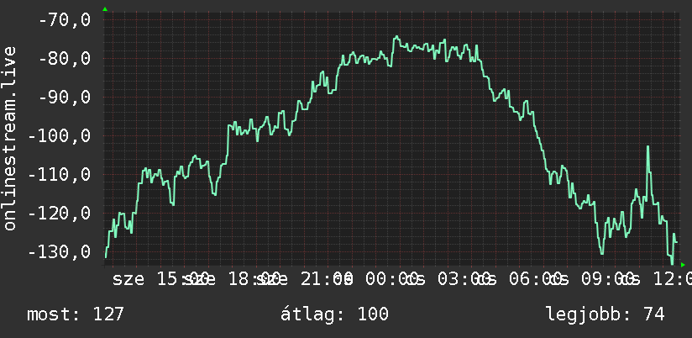Click the -90,0 y-axis label
The height and width of the screenshot is (338, 692).
pyautogui.click(x=65, y=98)
